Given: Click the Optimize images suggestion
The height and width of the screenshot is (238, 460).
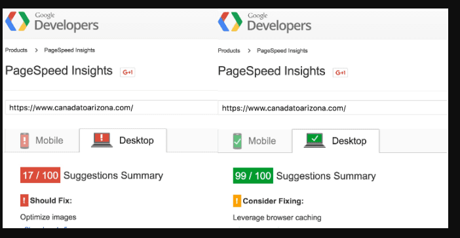Looking at the screenshot, I should pos(48,217).
